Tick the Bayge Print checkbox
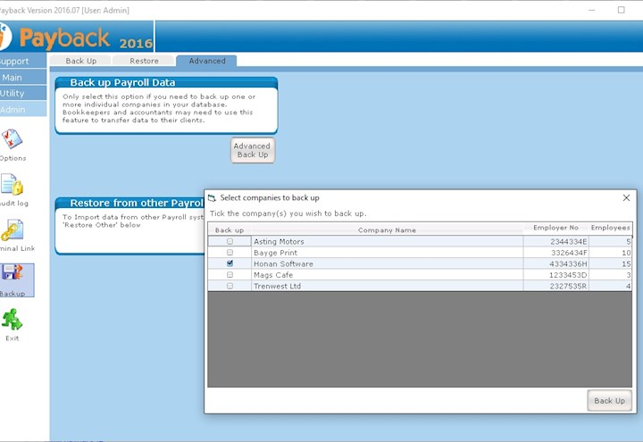 [x=230, y=253]
